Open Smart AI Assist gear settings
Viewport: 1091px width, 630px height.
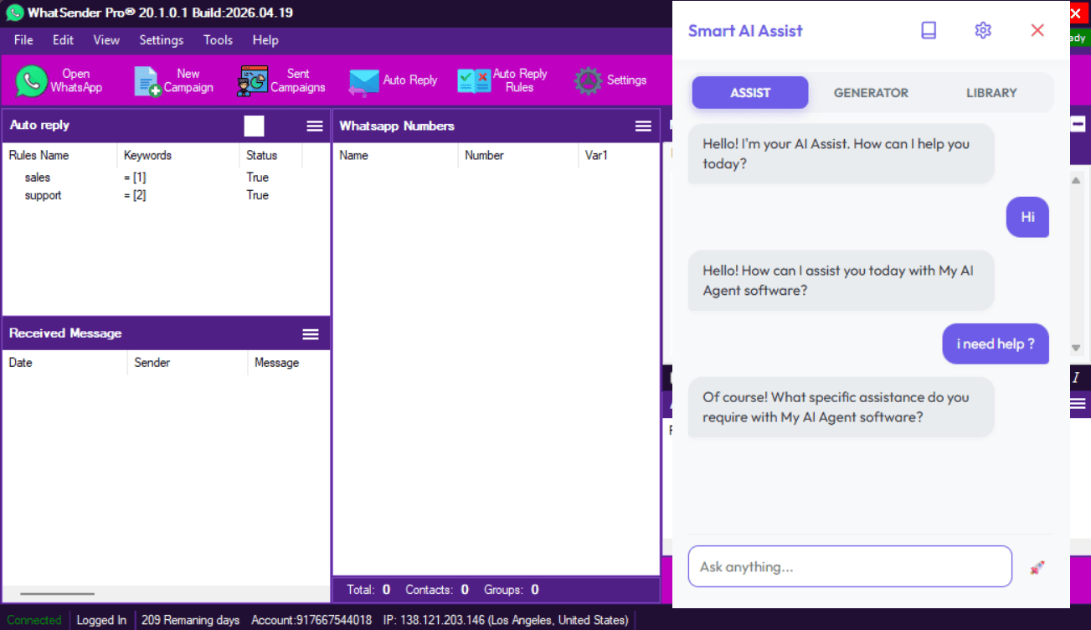coord(983,30)
